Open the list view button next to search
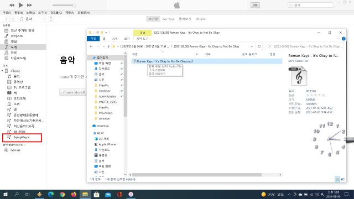This screenshot has width=354, height=199. (255, 5)
